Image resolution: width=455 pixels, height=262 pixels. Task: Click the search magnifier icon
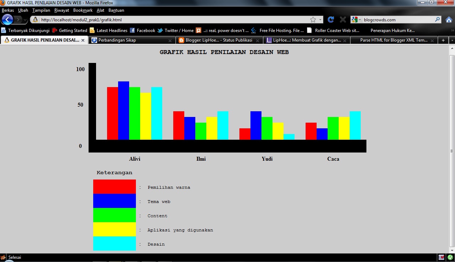pyautogui.click(x=438, y=20)
